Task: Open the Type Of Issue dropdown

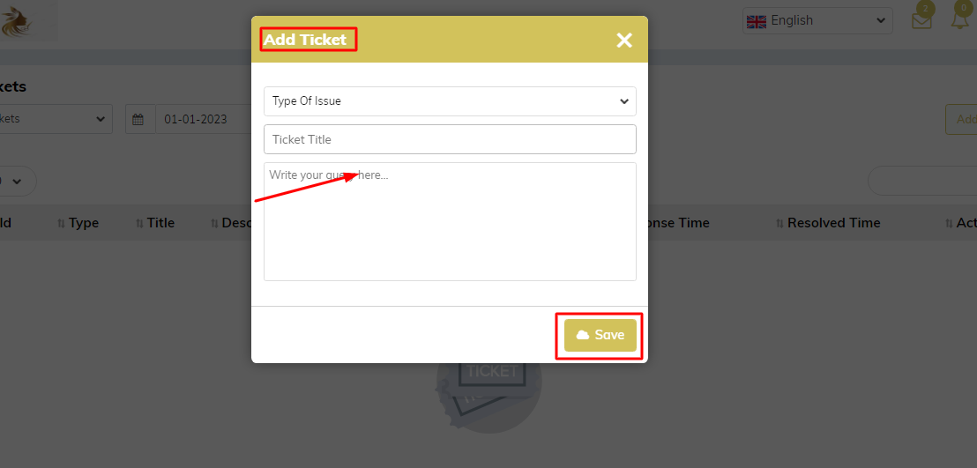Action: (450, 101)
